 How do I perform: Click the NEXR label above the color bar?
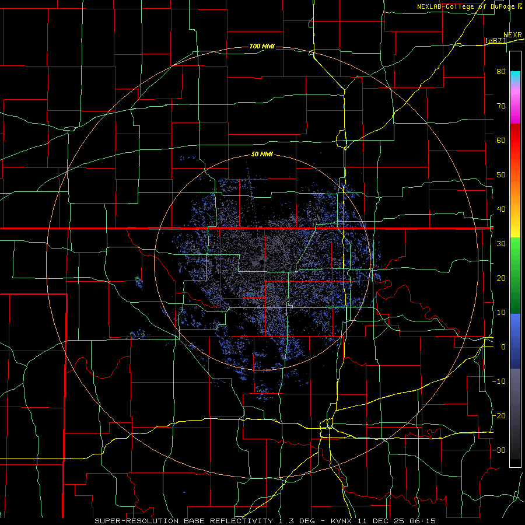513,35
